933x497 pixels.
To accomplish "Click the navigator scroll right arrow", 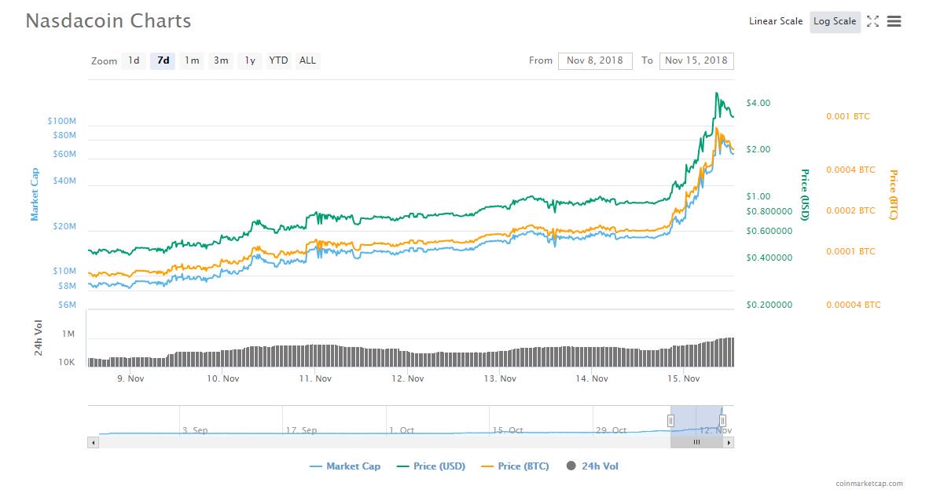I will 729,442.
